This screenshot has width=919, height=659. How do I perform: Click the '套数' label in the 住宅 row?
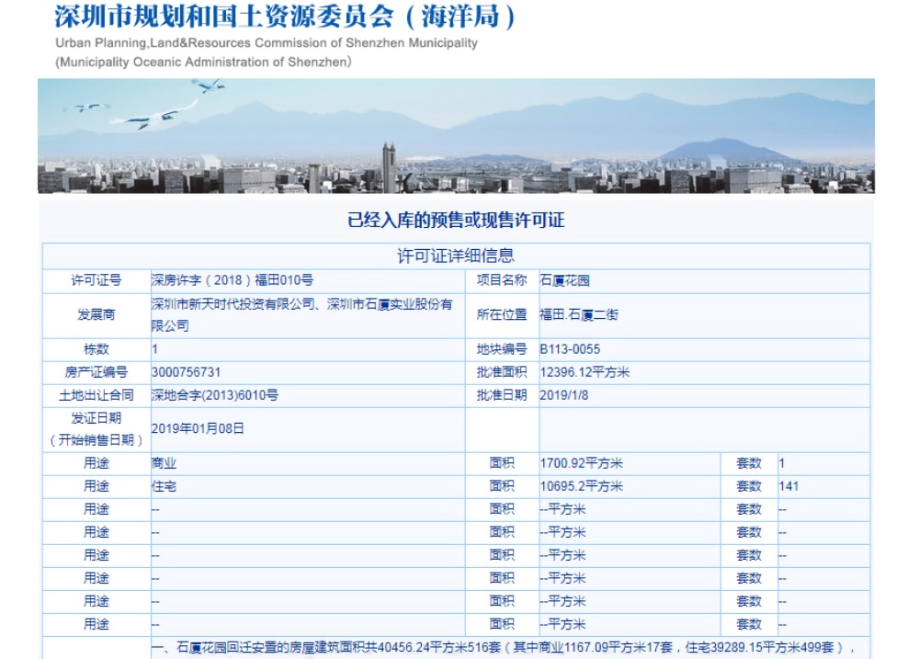749,486
